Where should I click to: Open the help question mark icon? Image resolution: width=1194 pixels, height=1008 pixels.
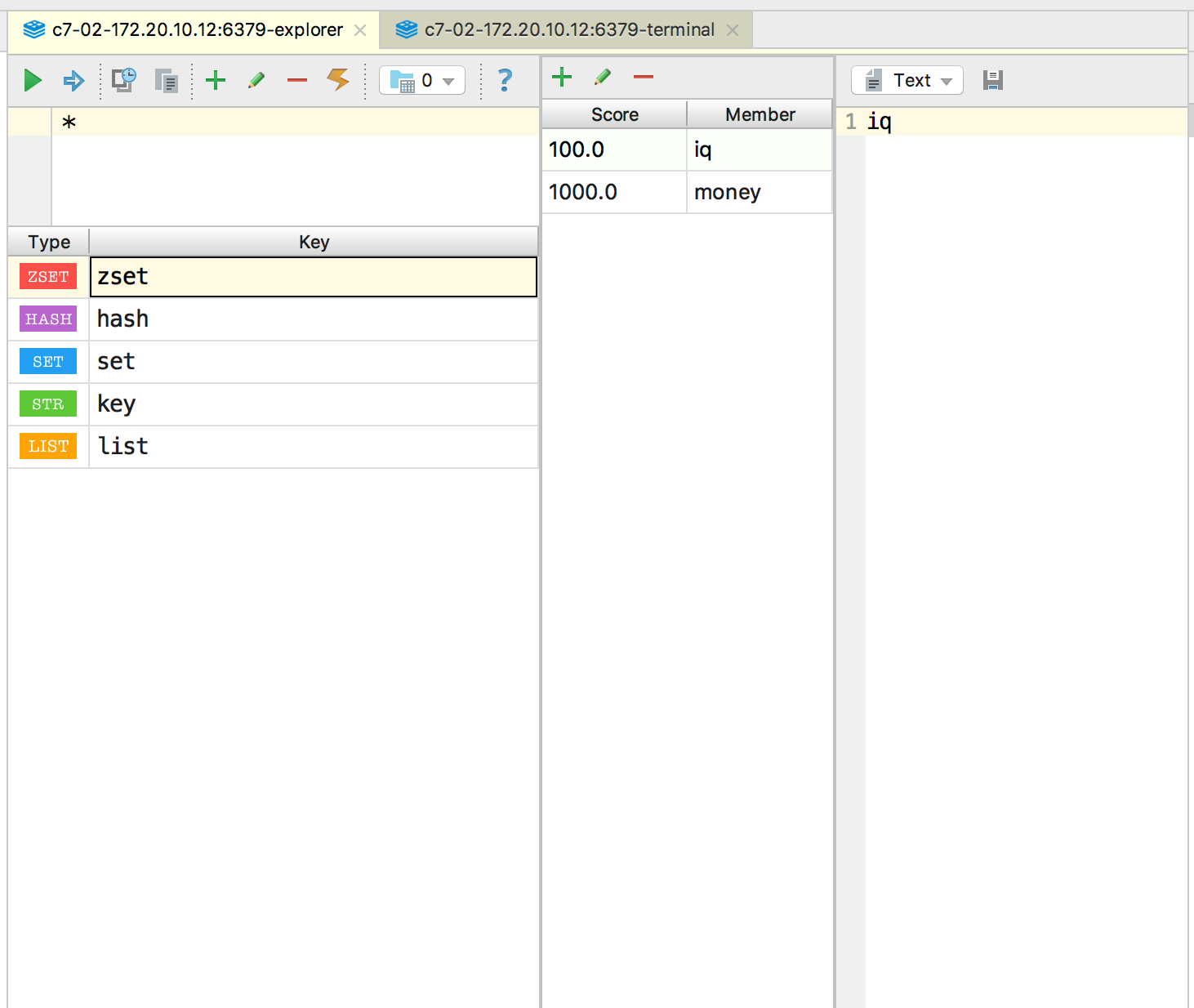[505, 80]
